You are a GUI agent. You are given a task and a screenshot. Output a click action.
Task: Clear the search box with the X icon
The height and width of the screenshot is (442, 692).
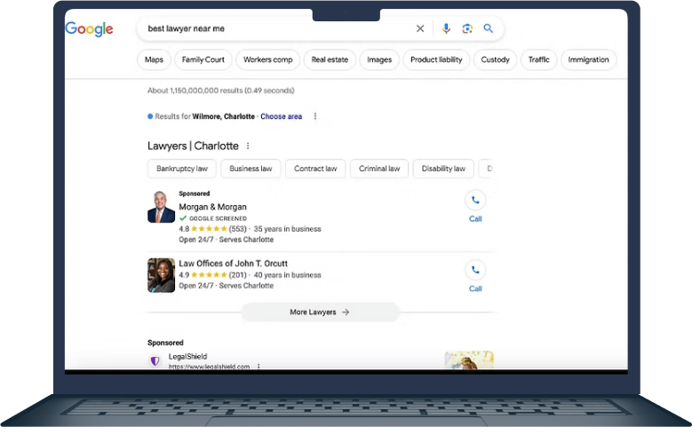tap(420, 28)
